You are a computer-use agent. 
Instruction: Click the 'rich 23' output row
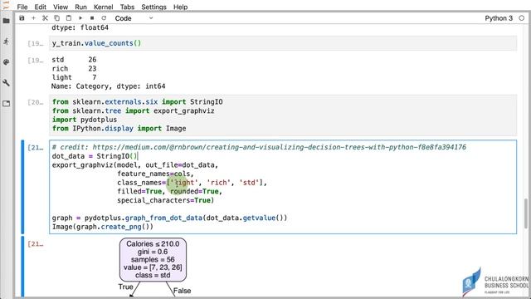[74, 68]
